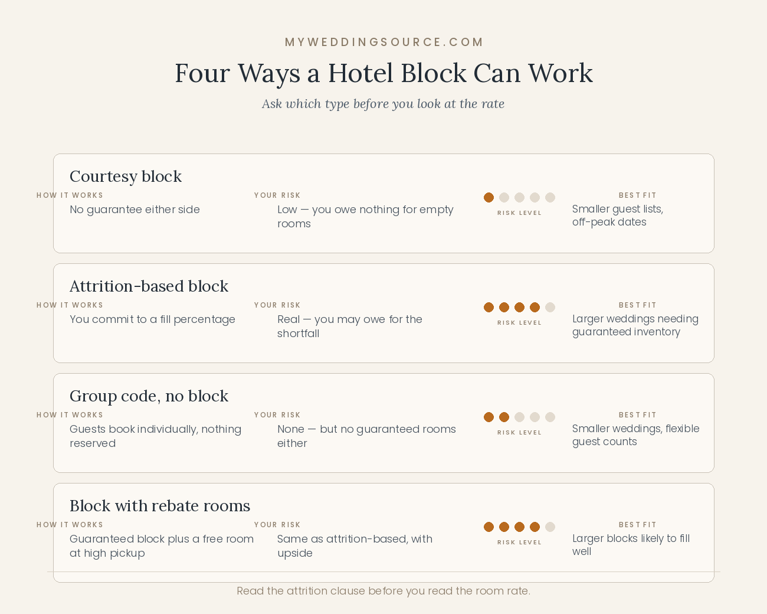Click the Smaller guest lists, off-peak dates text
This screenshot has height=614, width=767.
(618, 215)
